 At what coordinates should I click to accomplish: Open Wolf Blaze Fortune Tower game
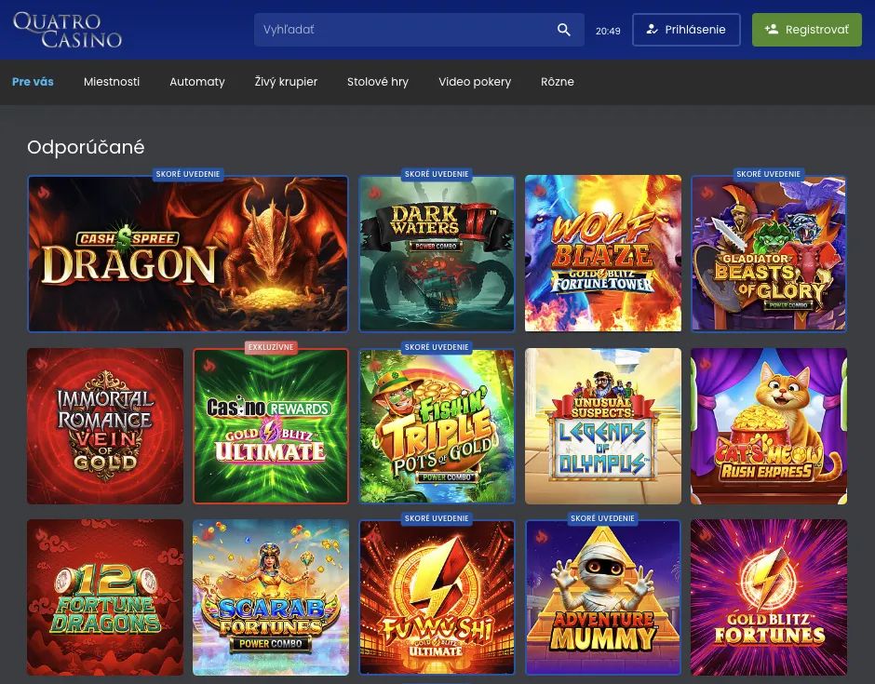pyautogui.click(x=602, y=253)
